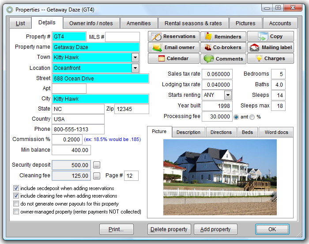The image size is (309, 244).
Task: Click the Mailing label envelope icon
Action: click(x=254, y=47)
